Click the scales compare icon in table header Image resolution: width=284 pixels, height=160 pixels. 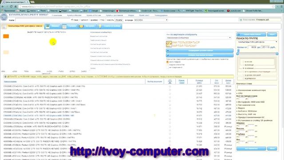click(x=170, y=81)
